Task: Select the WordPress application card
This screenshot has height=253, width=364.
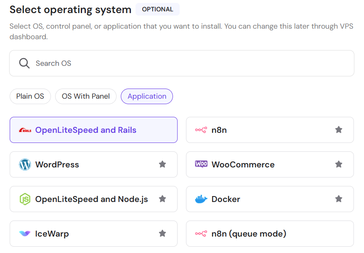Action: [93, 164]
